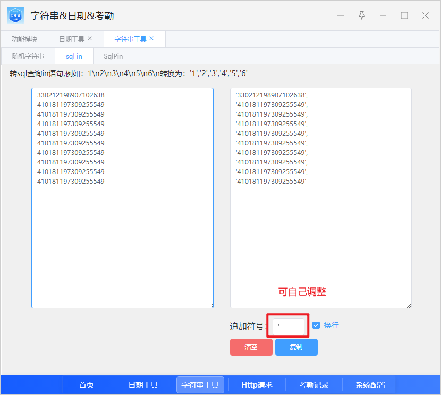441x395 pixels.
Task: Focus the right output textarea
Action: (x=321, y=198)
